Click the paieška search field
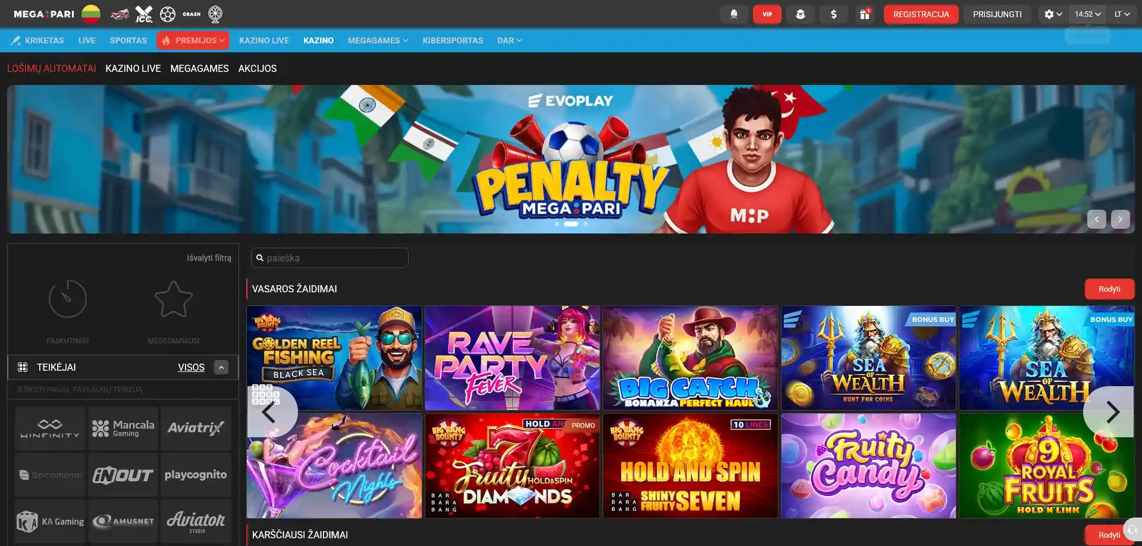This screenshot has width=1142, height=546. click(x=330, y=258)
